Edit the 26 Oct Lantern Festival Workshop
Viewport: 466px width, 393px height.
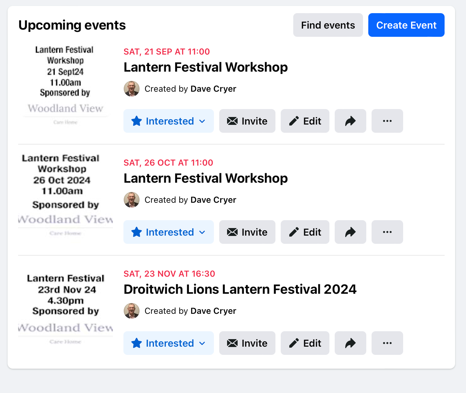pyautogui.click(x=305, y=232)
